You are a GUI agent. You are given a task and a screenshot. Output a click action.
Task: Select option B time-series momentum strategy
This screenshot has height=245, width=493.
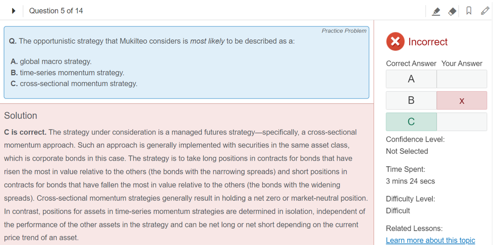pyautogui.click(x=67, y=73)
